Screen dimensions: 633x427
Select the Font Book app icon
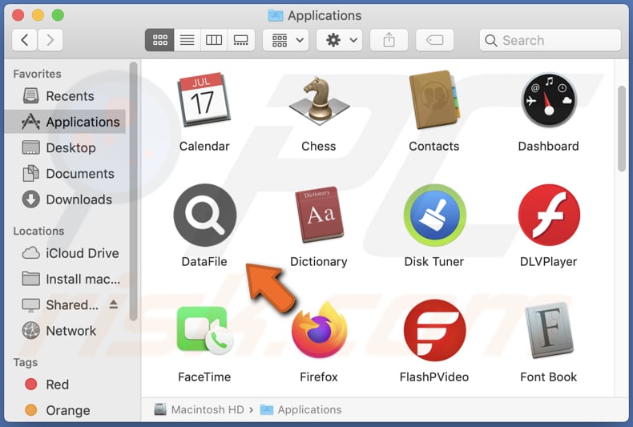pyautogui.click(x=549, y=330)
